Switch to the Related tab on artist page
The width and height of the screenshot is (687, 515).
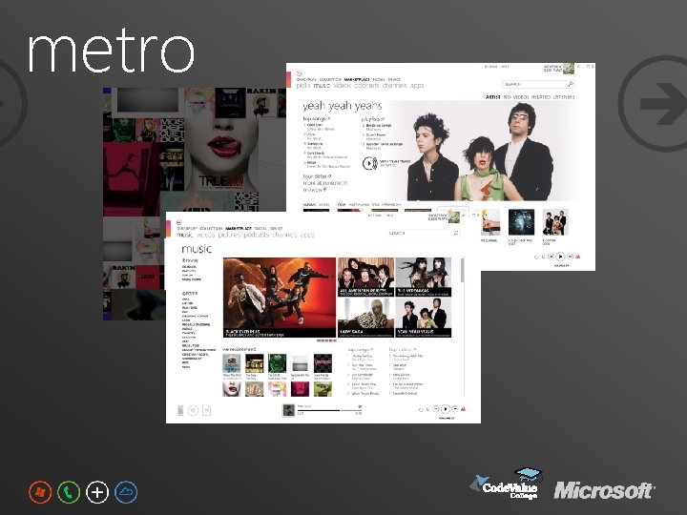[541, 96]
